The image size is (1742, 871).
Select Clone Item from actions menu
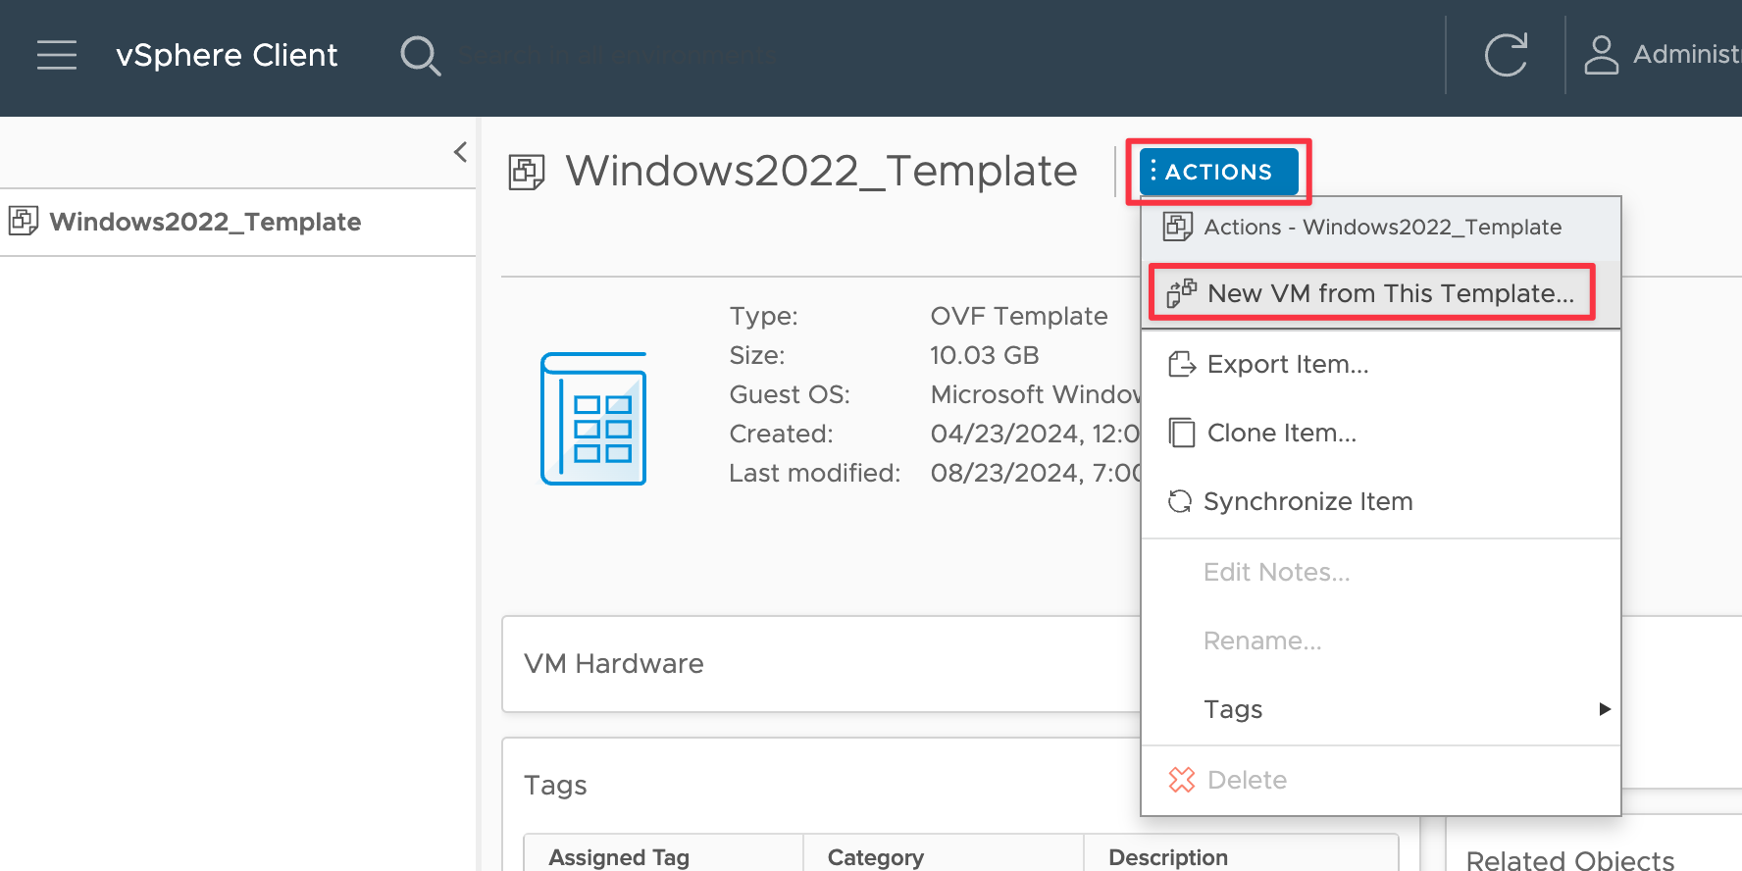pos(1380,433)
